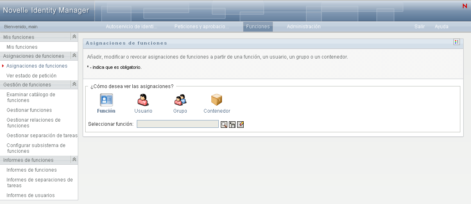Collapse the Mis funciones section
Image resolution: width=471 pixels, height=204 pixels.
(74, 36)
